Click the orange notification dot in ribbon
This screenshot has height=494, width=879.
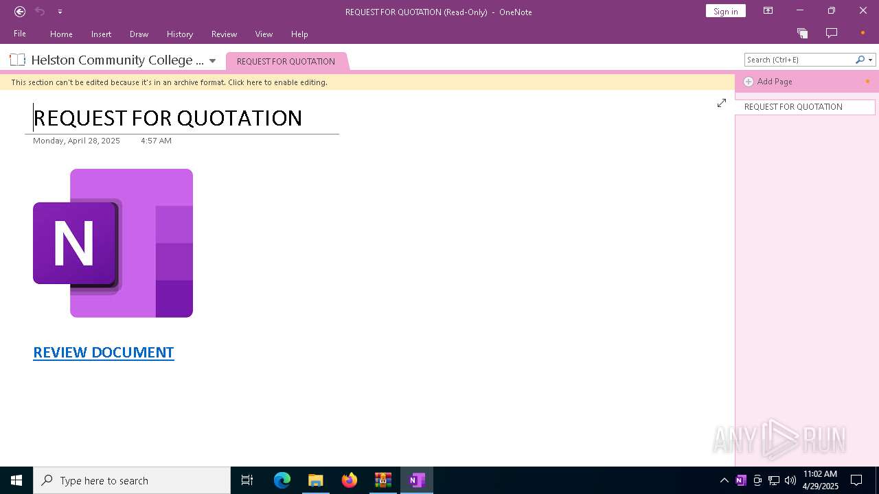863,33
